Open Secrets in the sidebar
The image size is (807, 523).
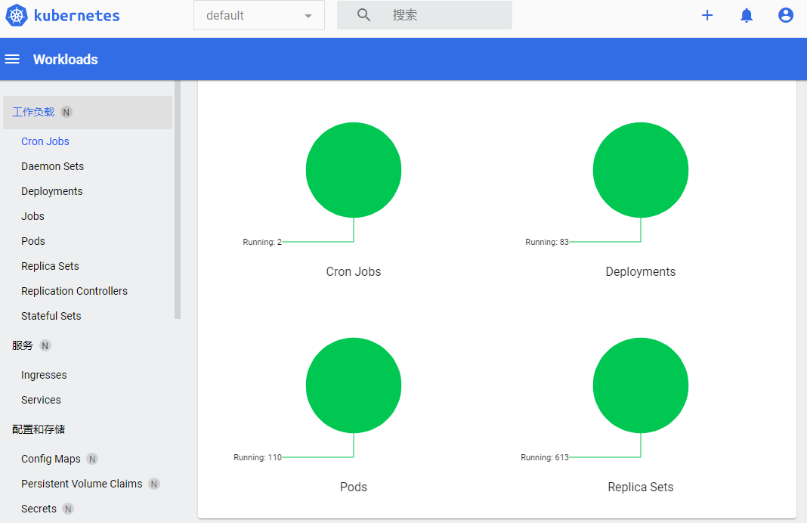[x=39, y=509]
